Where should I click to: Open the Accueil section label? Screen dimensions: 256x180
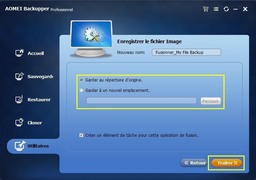click(x=36, y=53)
